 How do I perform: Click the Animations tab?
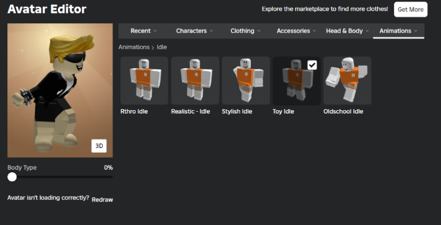pyautogui.click(x=399, y=31)
